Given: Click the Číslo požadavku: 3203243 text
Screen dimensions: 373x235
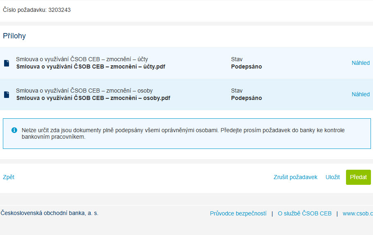Looking at the screenshot, I should [37, 10].
